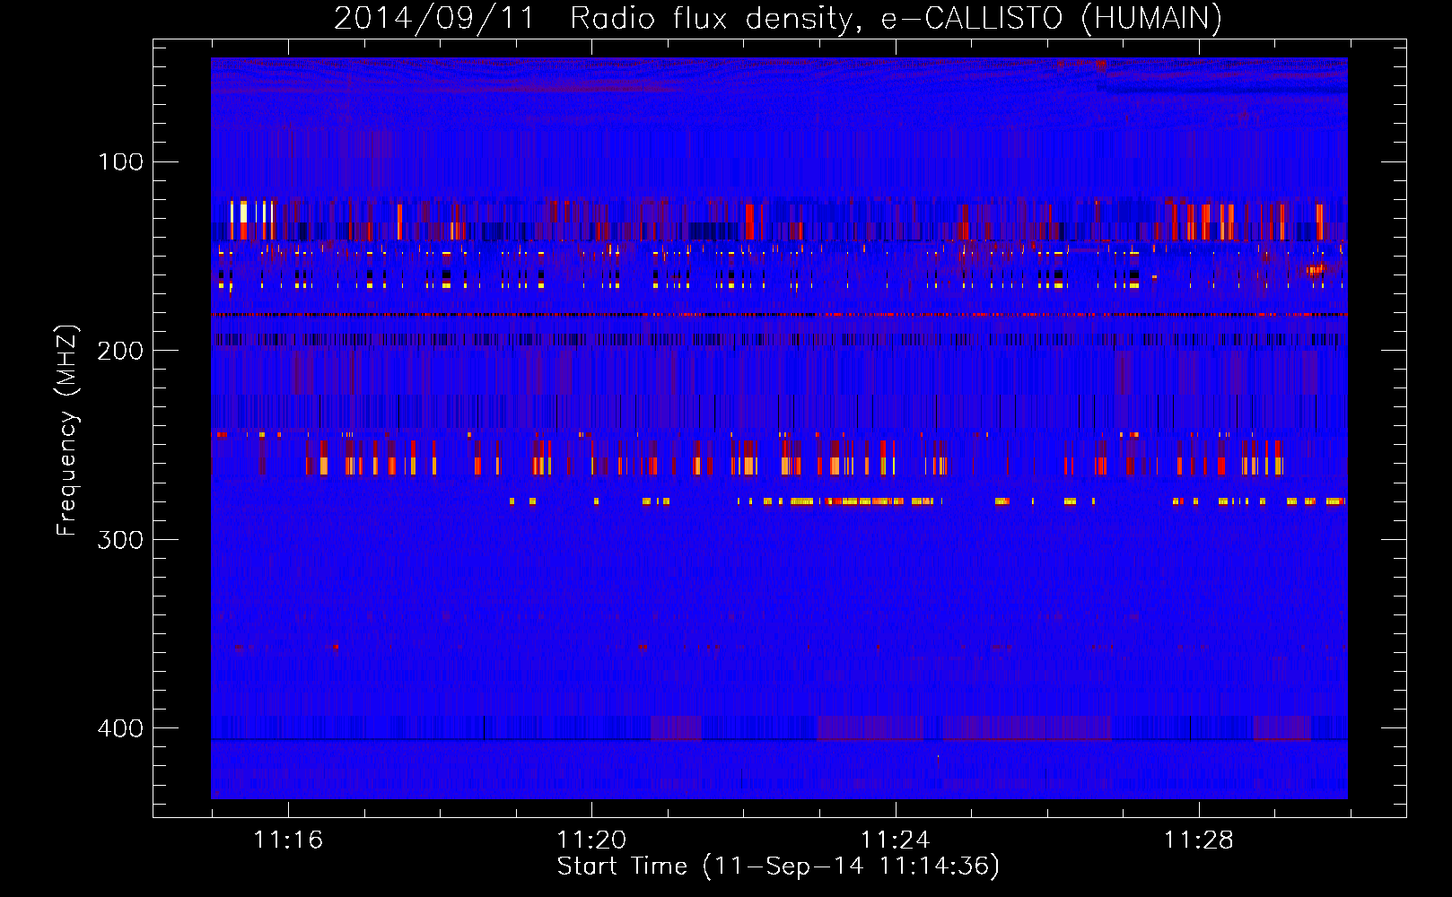
Task: Click the "Frequency (MHZ)" axis label
Action: pyautogui.click(x=67, y=431)
